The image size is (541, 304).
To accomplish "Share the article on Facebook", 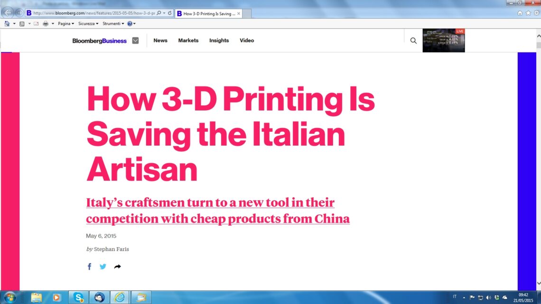I will pyautogui.click(x=89, y=267).
